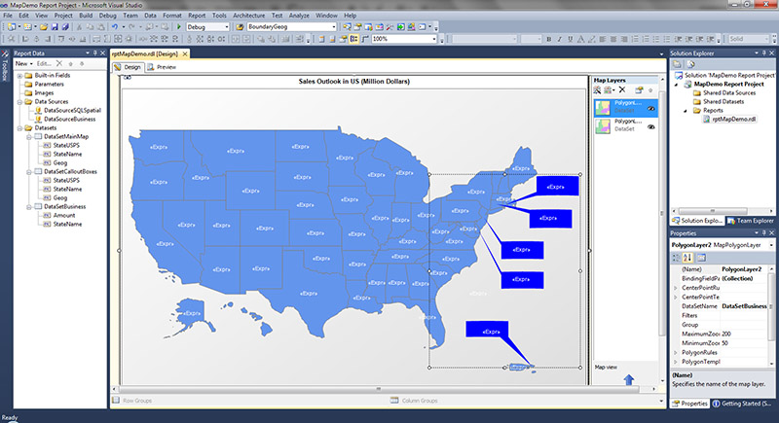This screenshot has height=423, width=779.
Task: Click the Bold formatting button
Action: (x=549, y=39)
